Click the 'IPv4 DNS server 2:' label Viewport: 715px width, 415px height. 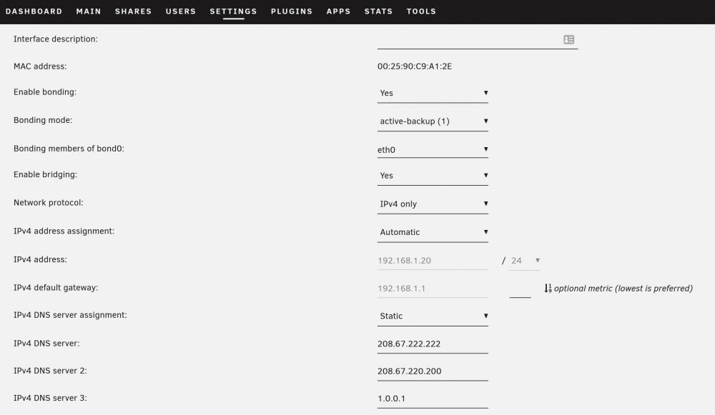[x=50, y=371]
